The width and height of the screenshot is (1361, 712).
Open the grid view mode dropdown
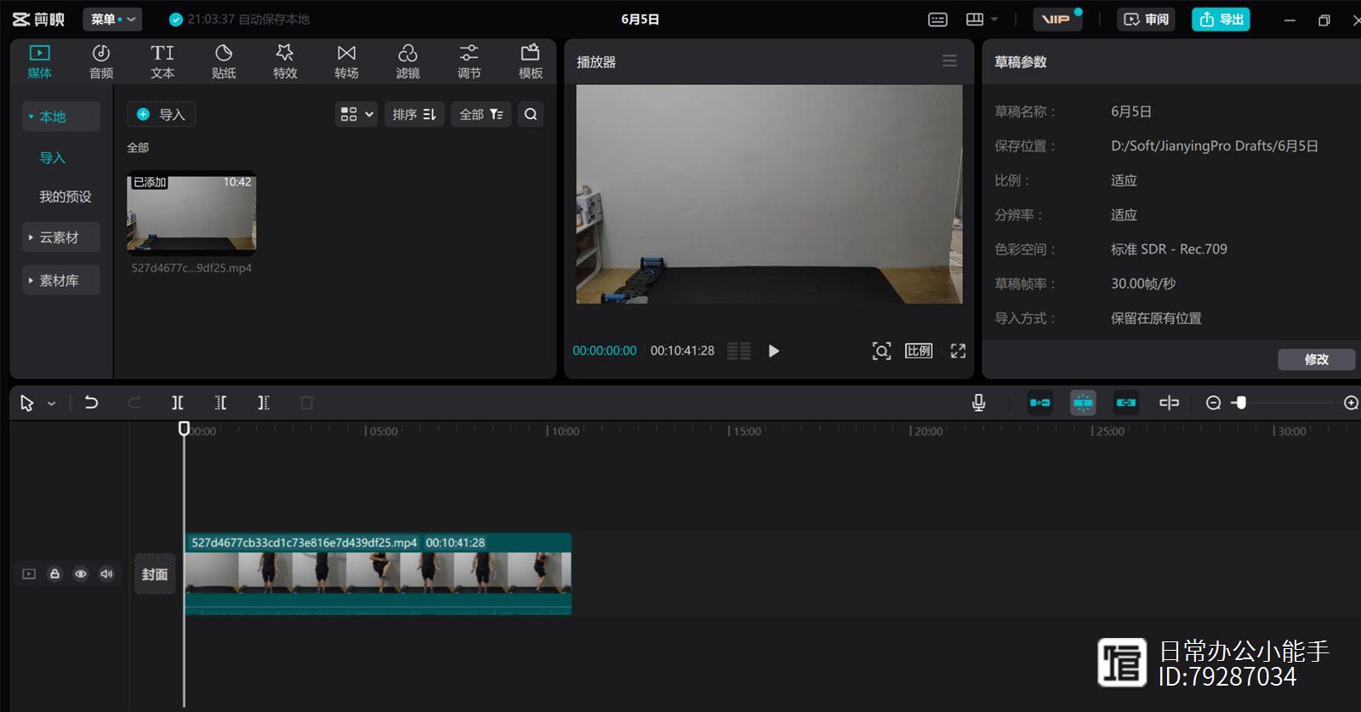tap(356, 114)
